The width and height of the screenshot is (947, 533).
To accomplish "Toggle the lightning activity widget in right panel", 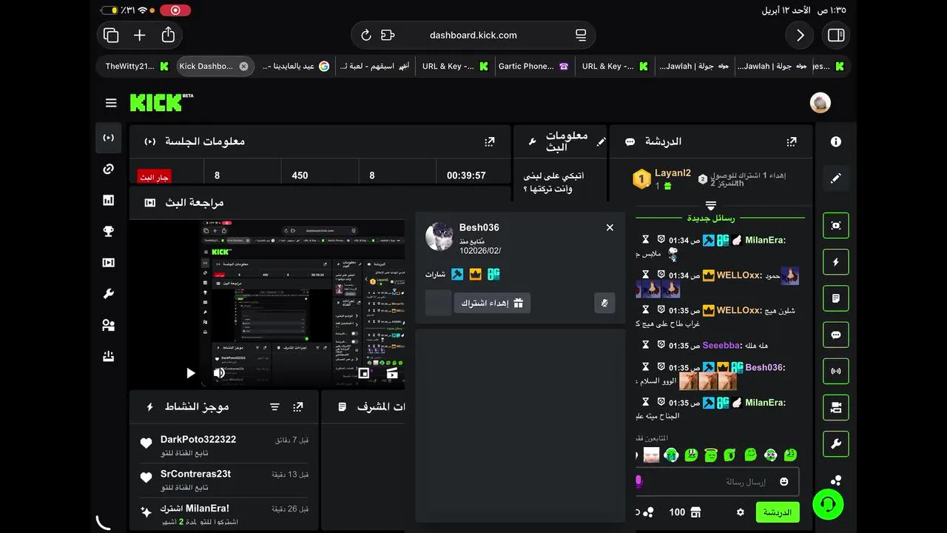I will pyautogui.click(x=836, y=262).
